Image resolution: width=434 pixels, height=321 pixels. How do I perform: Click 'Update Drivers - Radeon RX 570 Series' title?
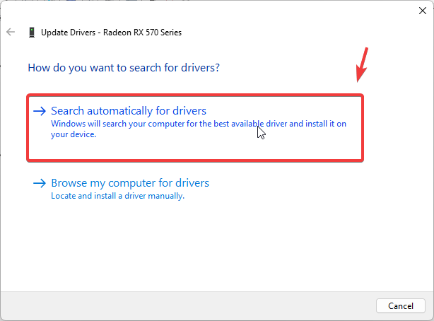[x=111, y=33]
